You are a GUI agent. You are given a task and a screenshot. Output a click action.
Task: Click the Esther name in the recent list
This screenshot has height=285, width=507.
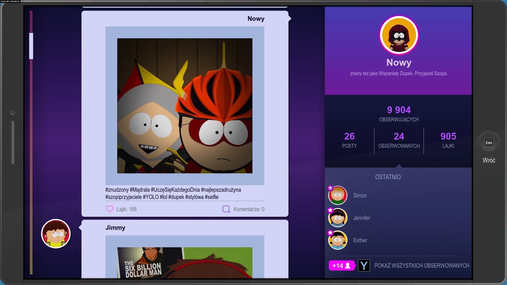pyautogui.click(x=360, y=240)
